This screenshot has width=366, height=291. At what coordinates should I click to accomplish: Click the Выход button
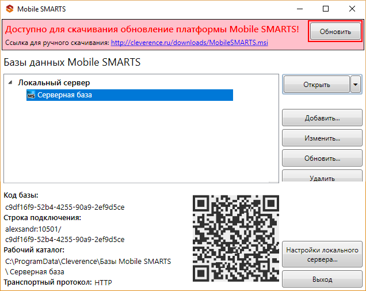[x=322, y=279]
